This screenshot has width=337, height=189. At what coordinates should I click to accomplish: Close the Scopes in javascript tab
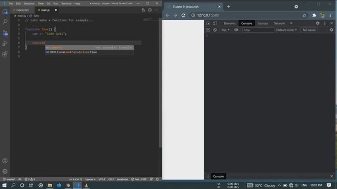[x=219, y=7]
